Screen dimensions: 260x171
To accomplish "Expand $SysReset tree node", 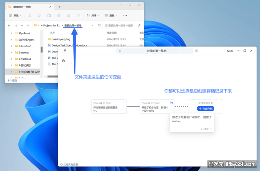I will tap(11, 33).
